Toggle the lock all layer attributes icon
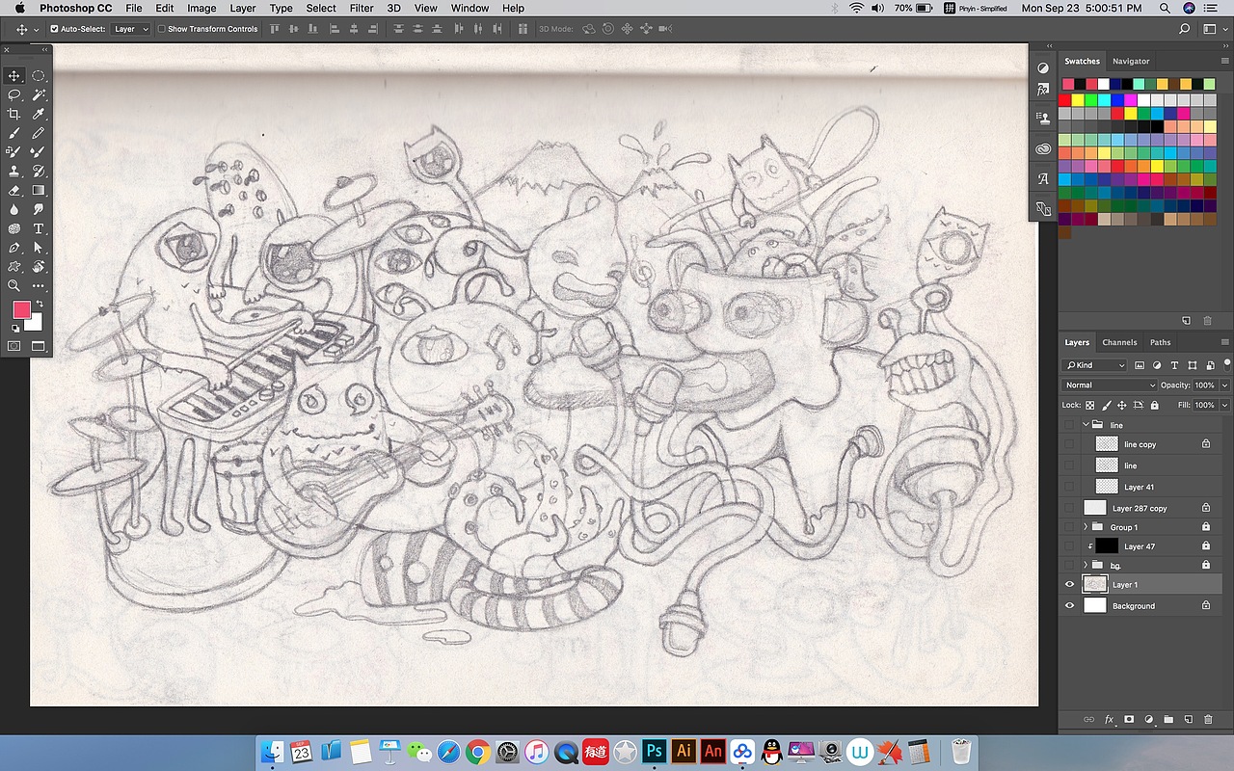1234x771 pixels. [x=1155, y=406]
